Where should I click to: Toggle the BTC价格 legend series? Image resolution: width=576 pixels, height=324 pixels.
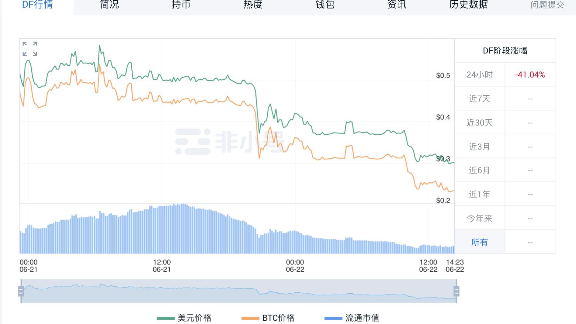pos(268,318)
